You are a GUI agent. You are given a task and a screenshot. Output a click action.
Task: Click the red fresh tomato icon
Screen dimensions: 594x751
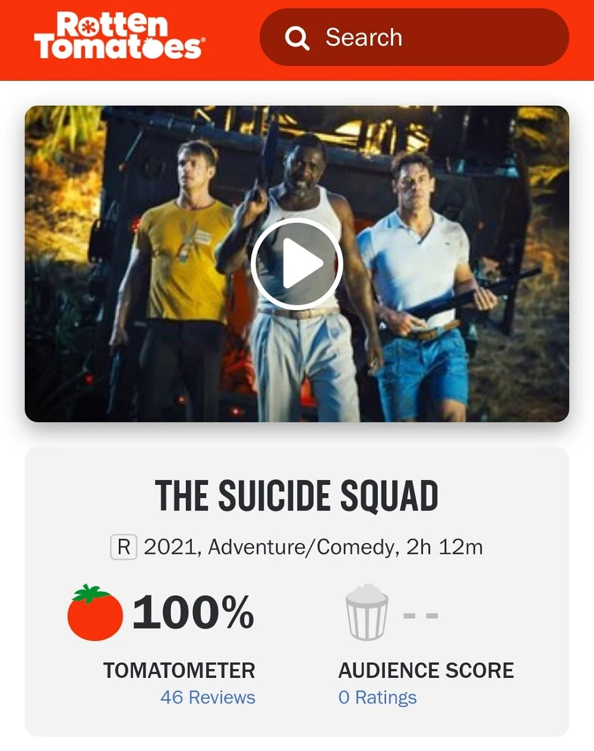[95, 613]
